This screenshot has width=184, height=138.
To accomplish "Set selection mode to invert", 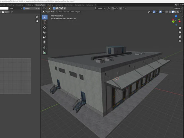I will click(62, 8).
